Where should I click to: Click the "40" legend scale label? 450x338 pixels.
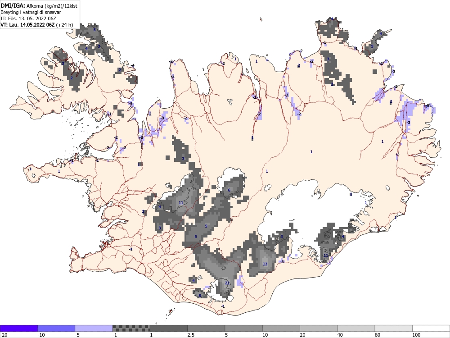pos(340,335)
